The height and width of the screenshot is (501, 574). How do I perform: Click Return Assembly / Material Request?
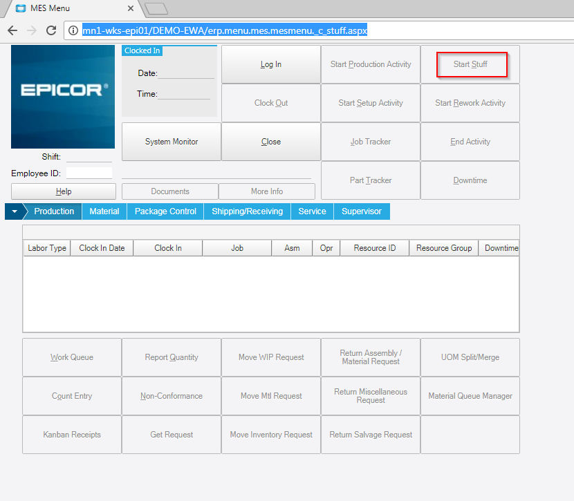click(x=371, y=357)
